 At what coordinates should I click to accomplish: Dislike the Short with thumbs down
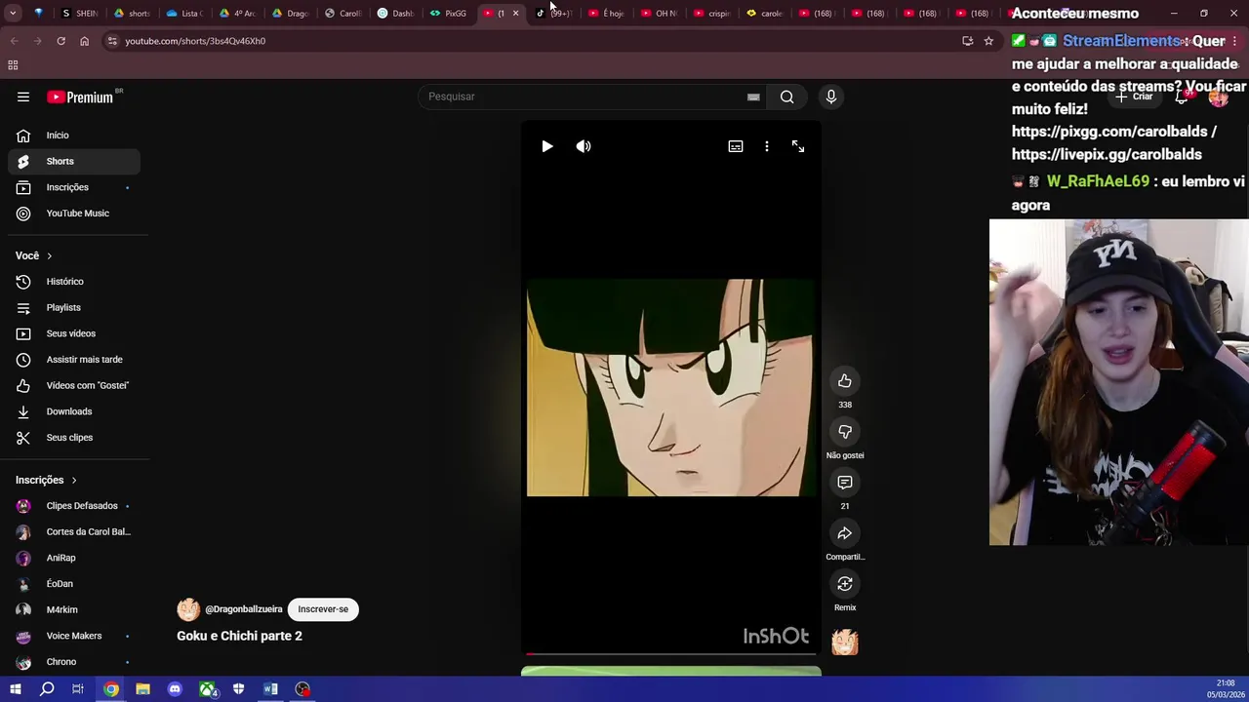[x=845, y=432]
